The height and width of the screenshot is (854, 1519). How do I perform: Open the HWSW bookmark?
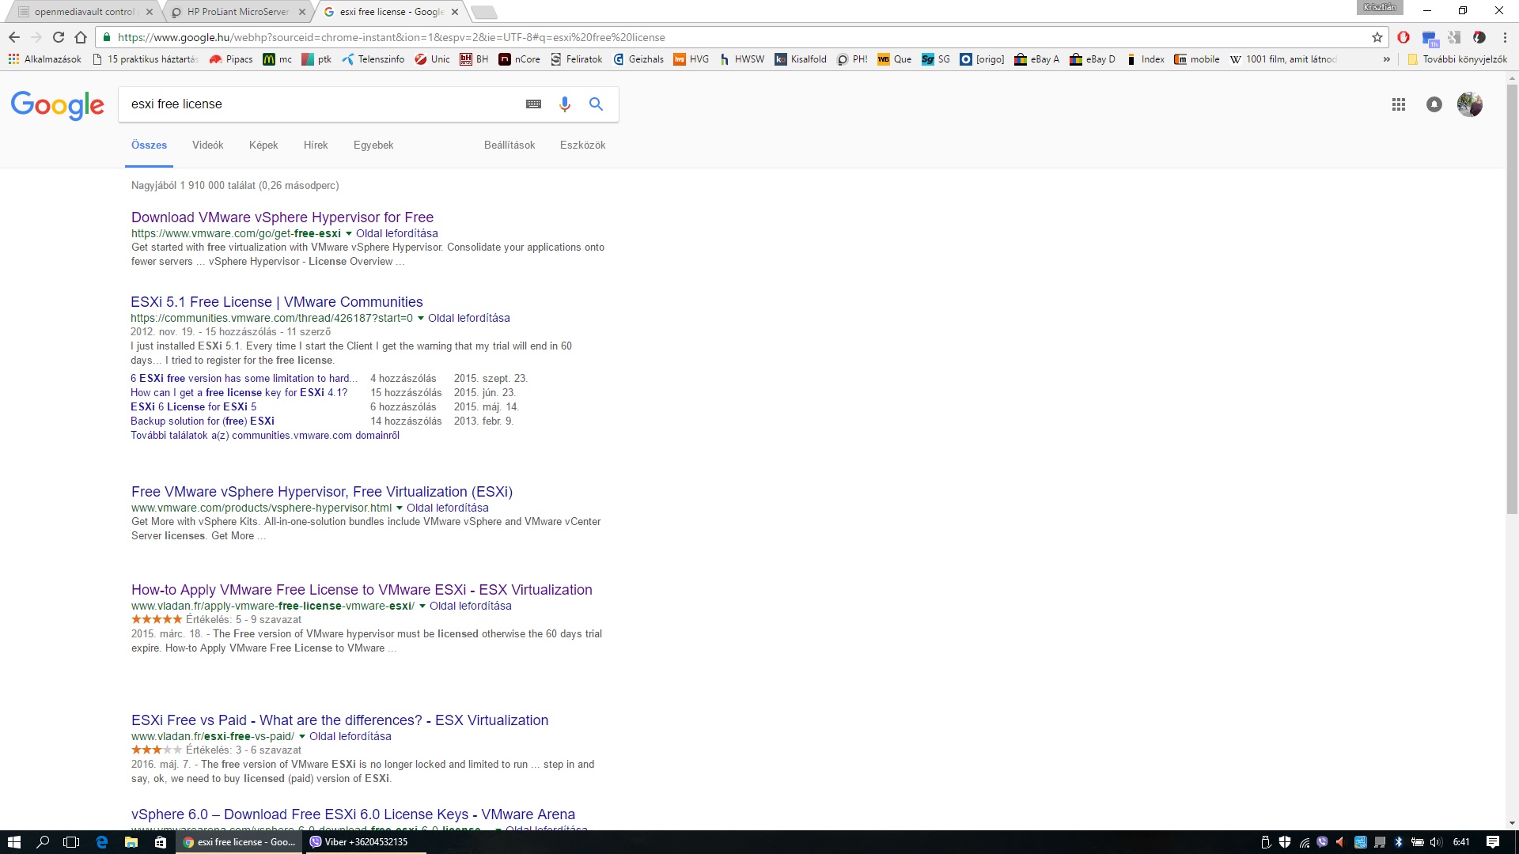(742, 59)
